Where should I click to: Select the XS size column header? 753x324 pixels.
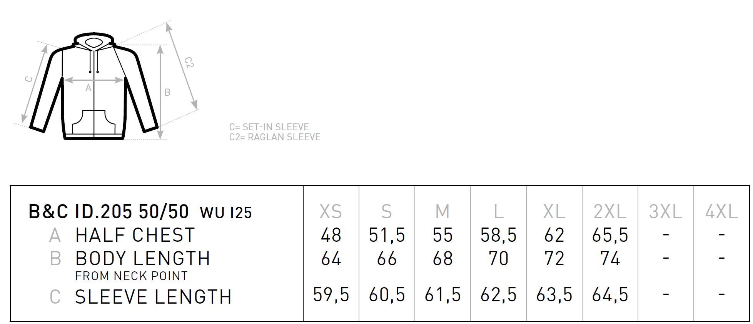pyautogui.click(x=331, y=212)
